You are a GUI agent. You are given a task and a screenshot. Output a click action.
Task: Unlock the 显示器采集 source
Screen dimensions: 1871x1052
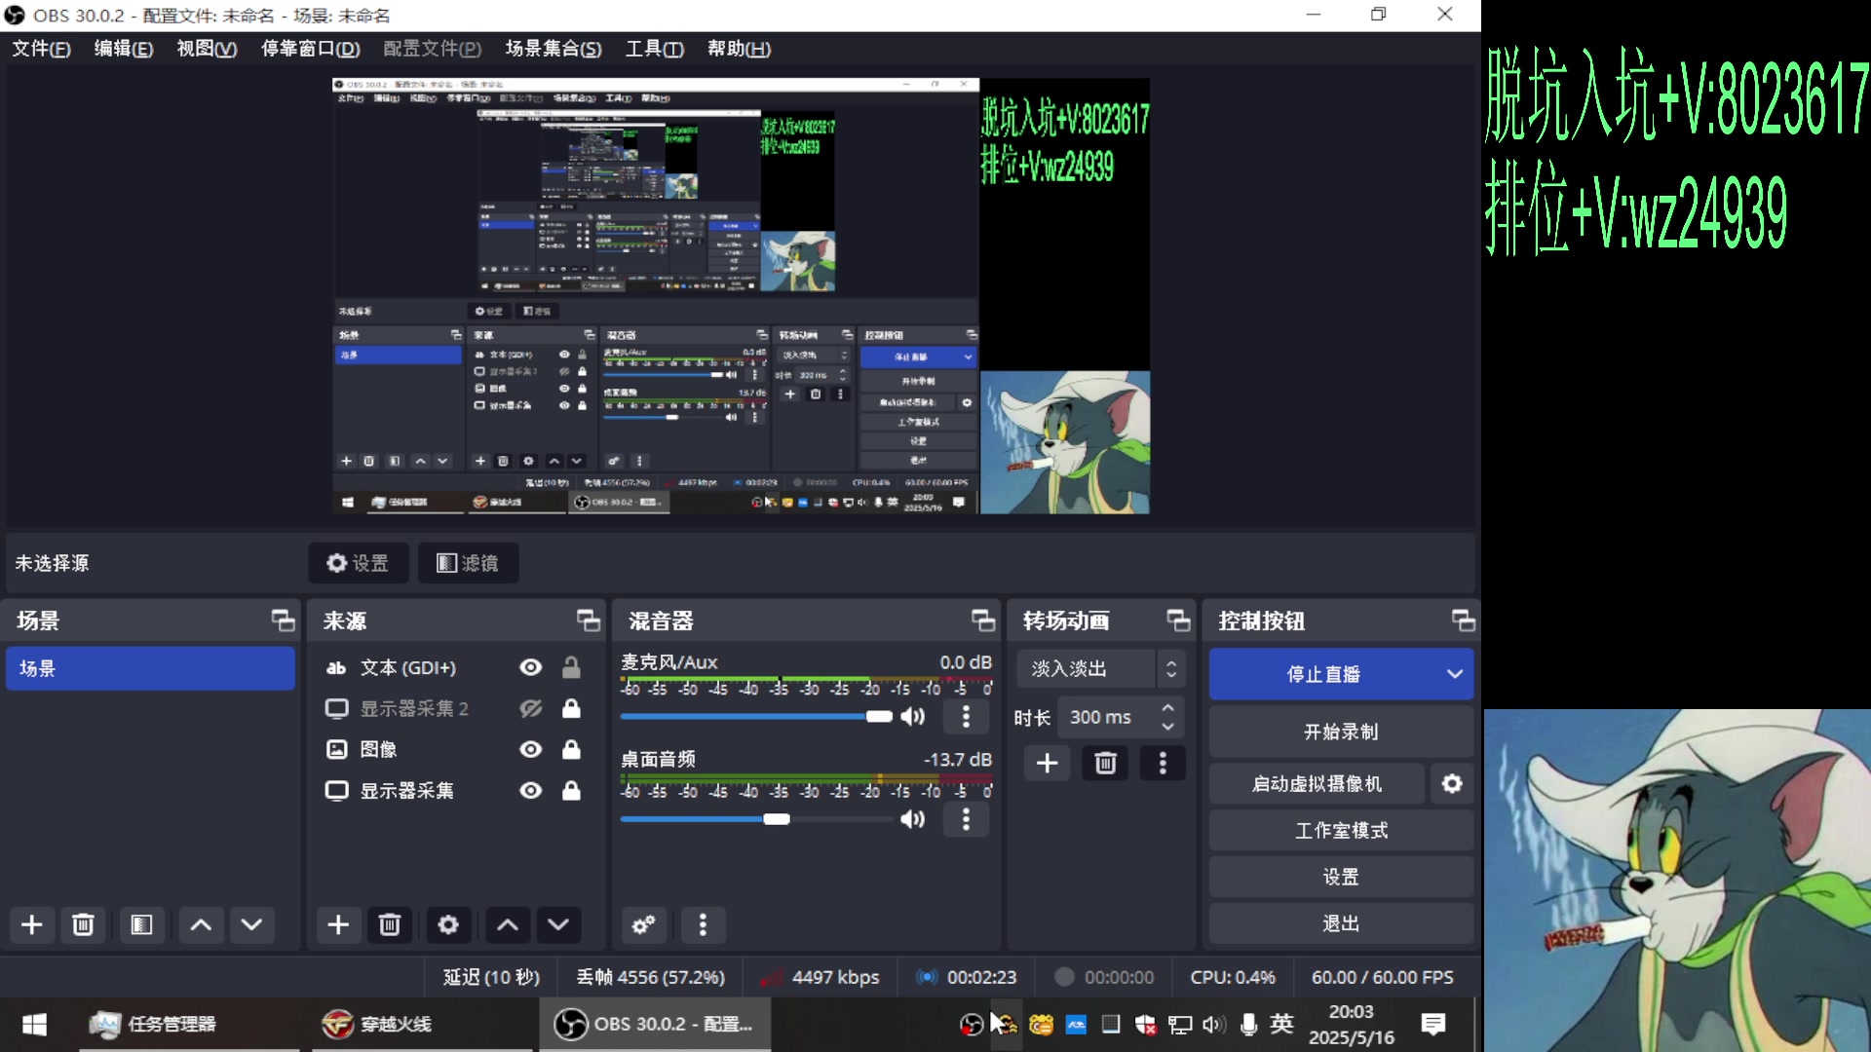pos(571,790)
